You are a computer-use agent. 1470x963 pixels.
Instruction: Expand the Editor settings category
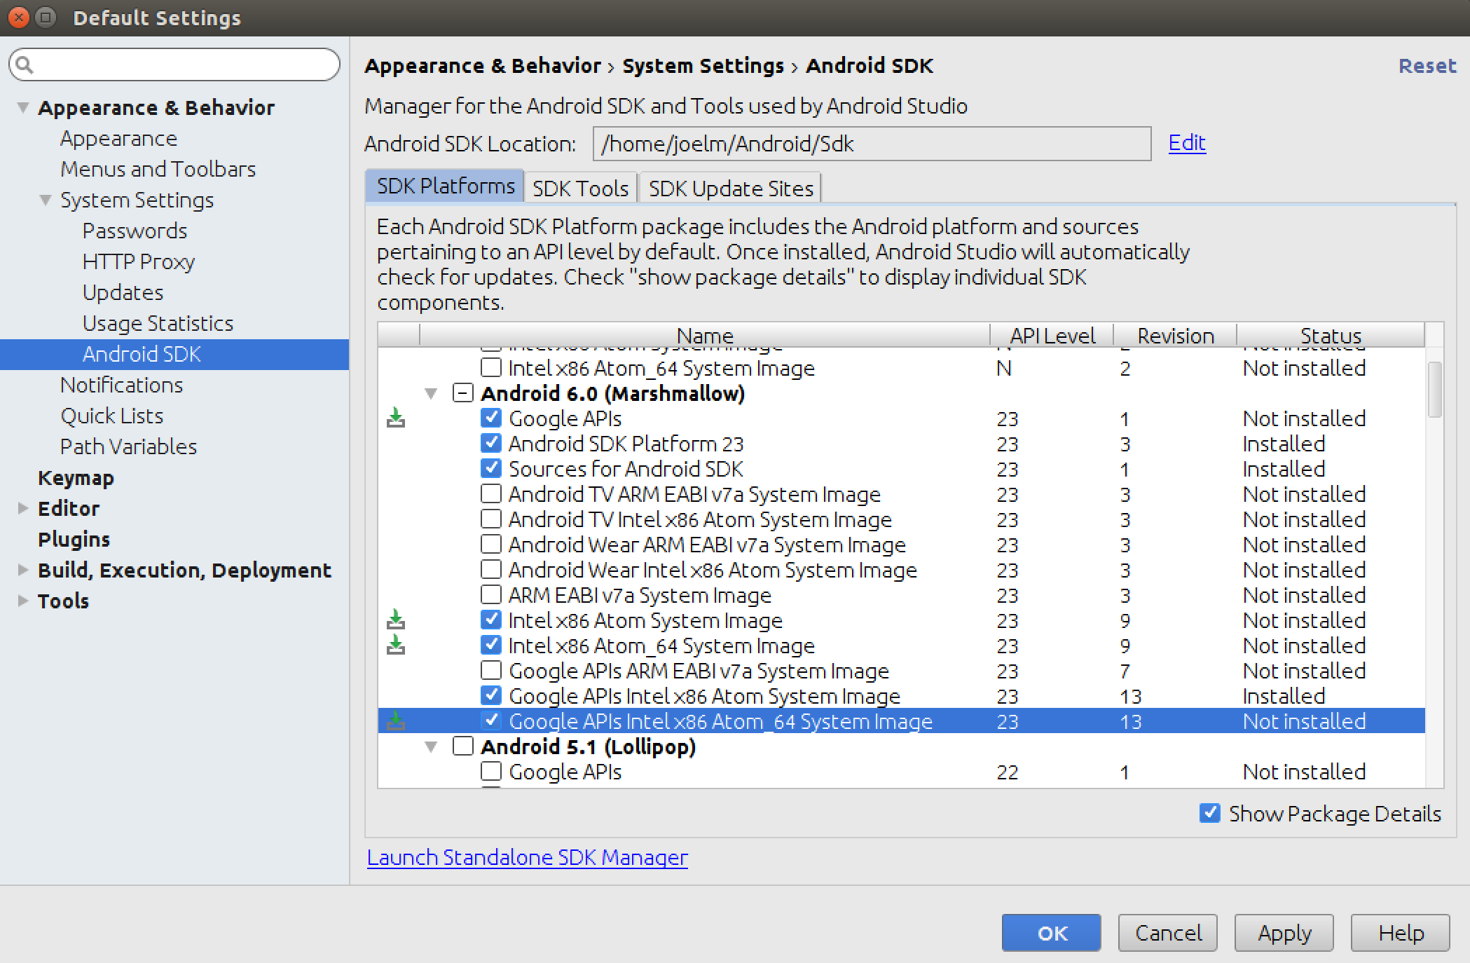pyautogui.click(x=22, y=508)
